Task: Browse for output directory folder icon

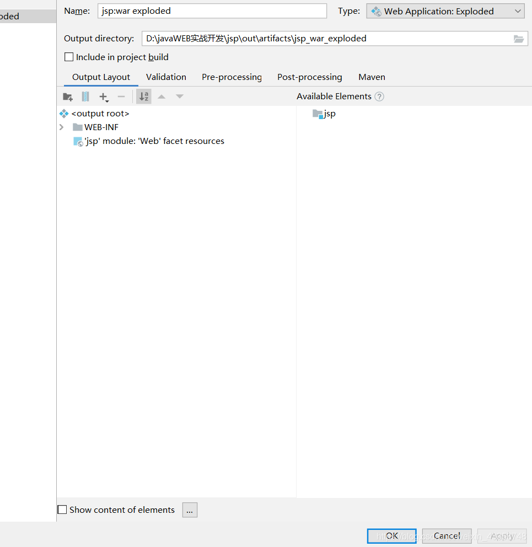Action: (519, 39)
